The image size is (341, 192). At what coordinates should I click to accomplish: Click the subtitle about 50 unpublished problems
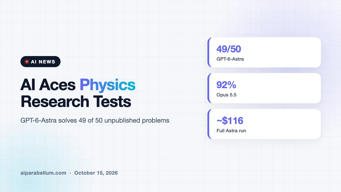pyautogui.click(x=95, y=120)
